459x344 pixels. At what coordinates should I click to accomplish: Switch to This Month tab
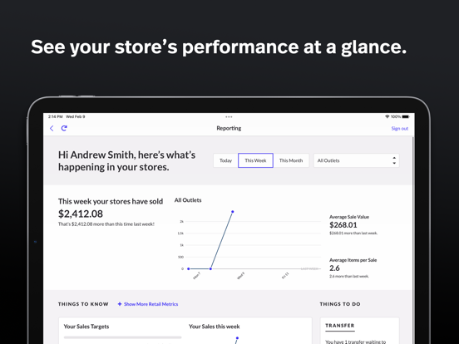(x=291, y=160)
